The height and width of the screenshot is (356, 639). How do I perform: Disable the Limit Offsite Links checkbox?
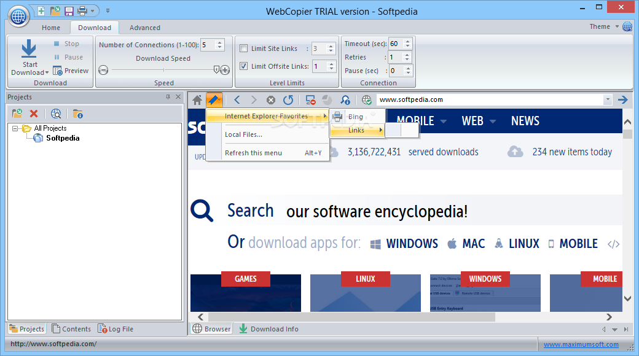tap(244, 66)
